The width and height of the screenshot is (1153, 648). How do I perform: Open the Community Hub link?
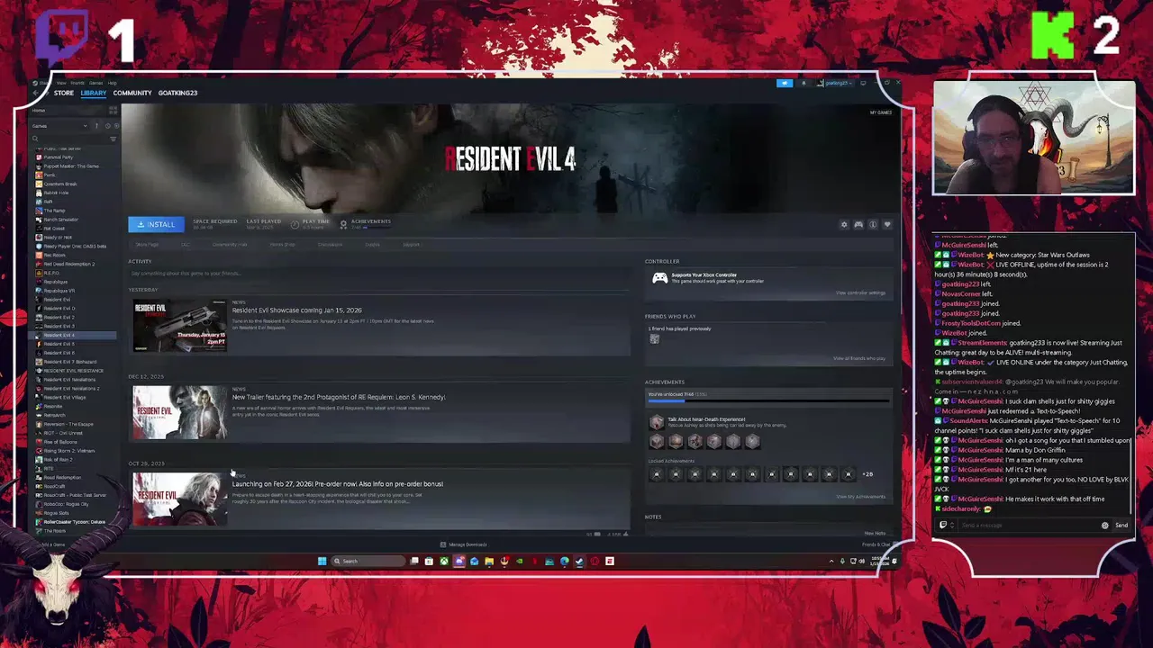pos(230,245)
